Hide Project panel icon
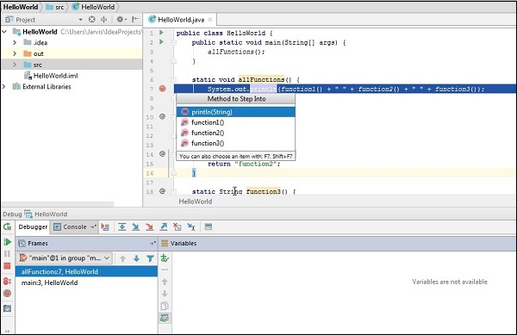517x335 pixels. pyautogui.click(x=135, y=20)
